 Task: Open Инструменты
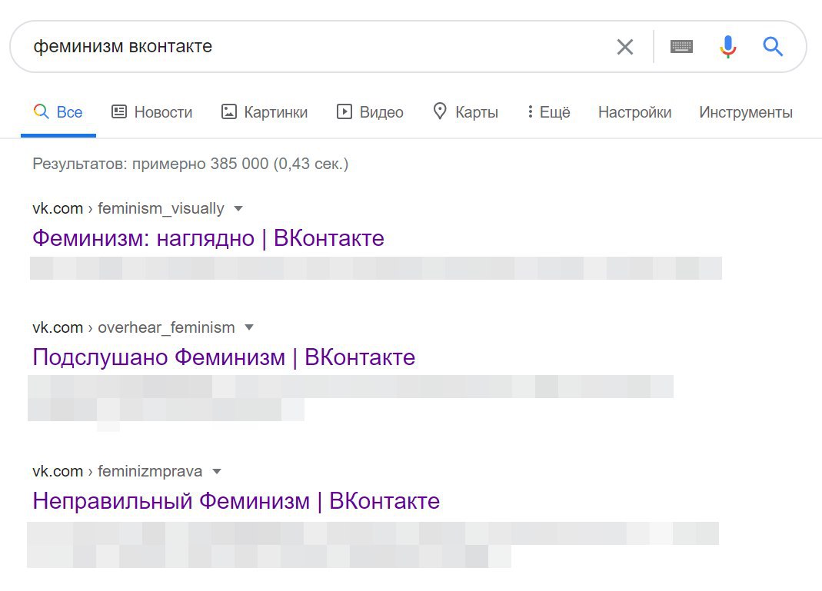click(745, 112)
